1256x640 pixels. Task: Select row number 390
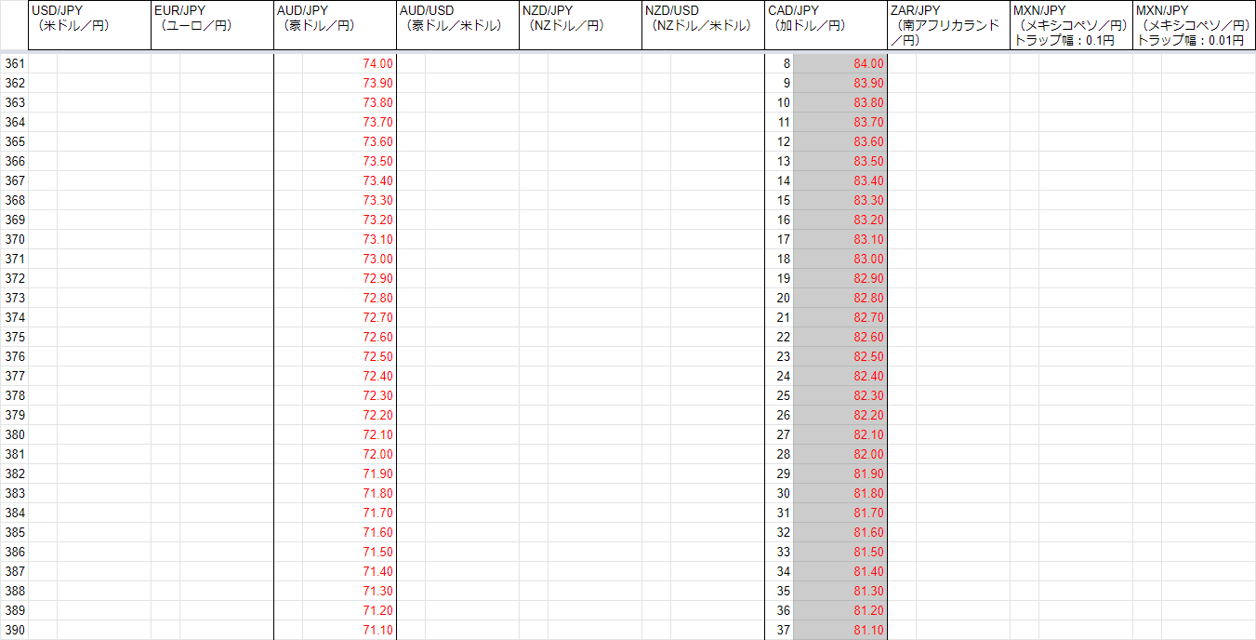click(14, 630)
